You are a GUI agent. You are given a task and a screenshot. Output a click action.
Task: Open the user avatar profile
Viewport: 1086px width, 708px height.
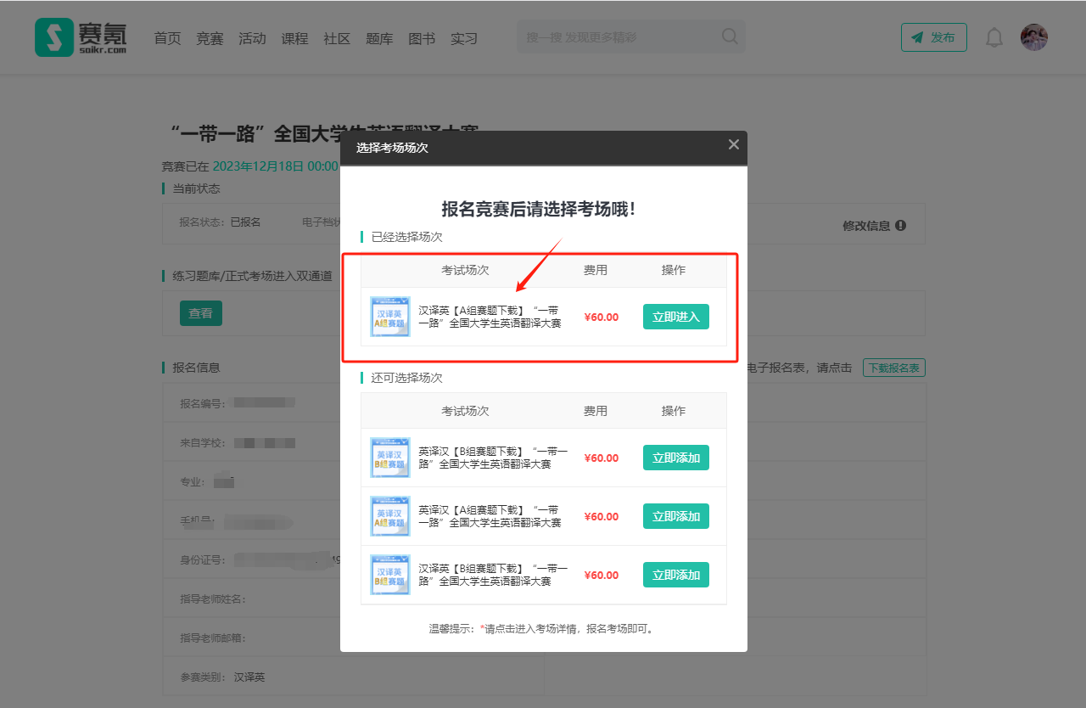[x=1033, y=37]
